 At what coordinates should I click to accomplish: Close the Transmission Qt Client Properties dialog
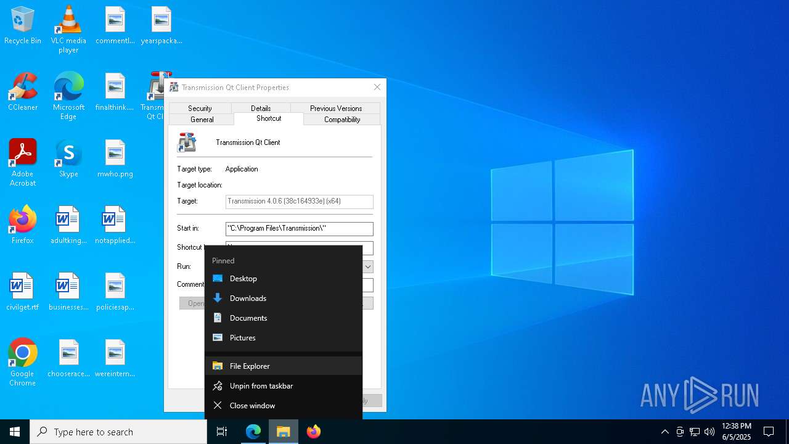pos(377,87)
